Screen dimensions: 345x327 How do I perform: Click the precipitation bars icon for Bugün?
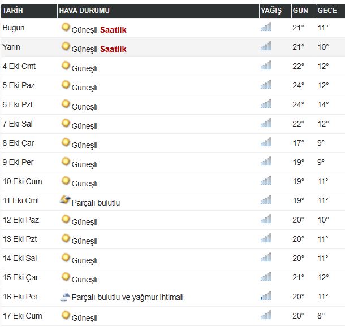[266, 27]
